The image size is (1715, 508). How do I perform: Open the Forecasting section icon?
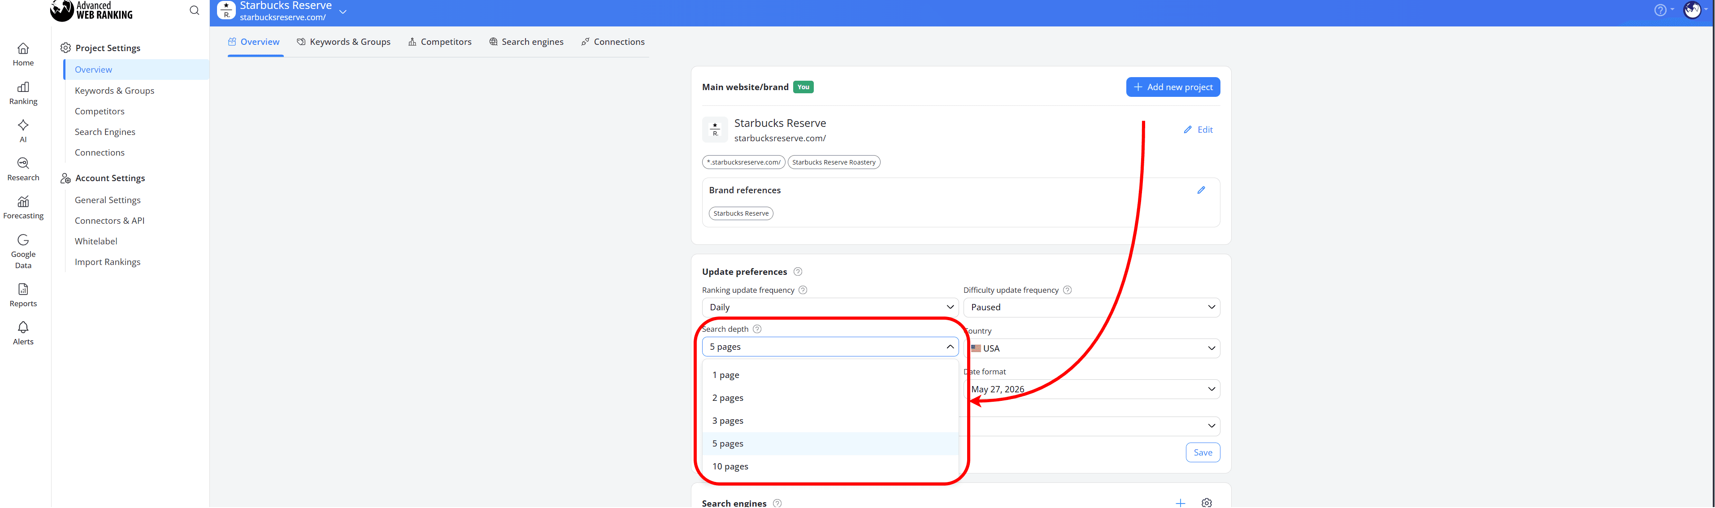point(23,201)
